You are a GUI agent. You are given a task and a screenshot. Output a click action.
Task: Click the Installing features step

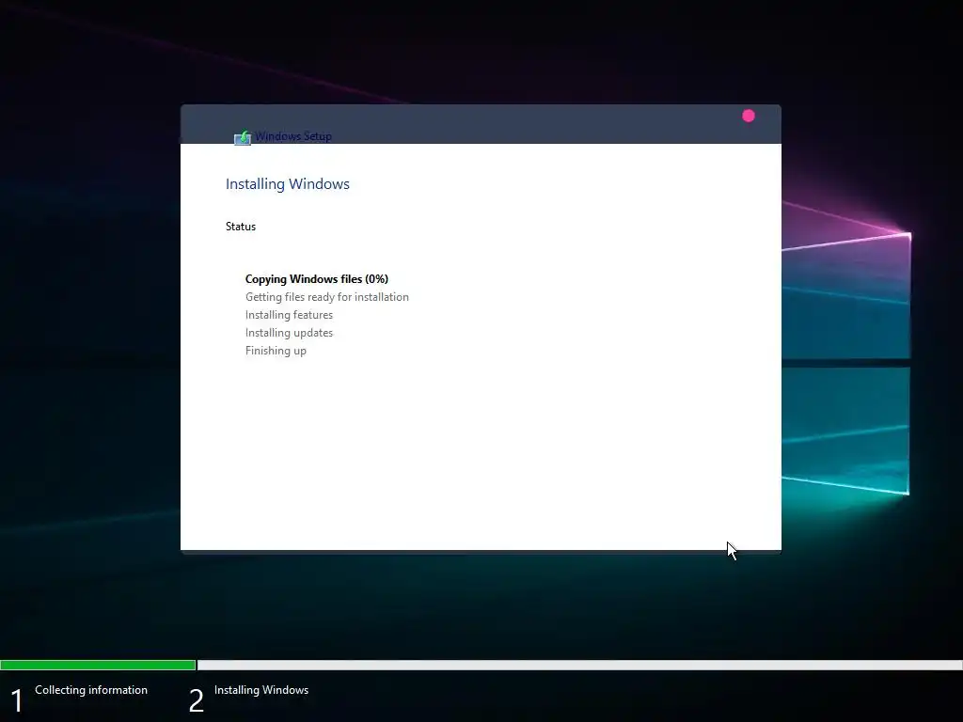tap(289, 315)
